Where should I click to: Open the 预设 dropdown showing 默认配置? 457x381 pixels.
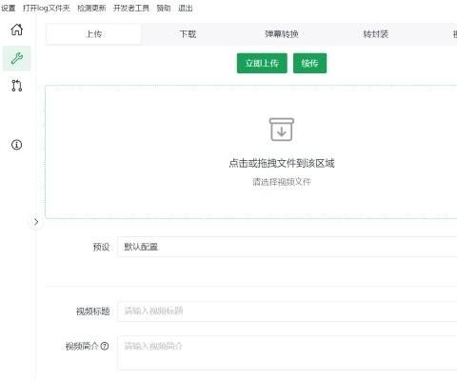(x=288, y=247)
